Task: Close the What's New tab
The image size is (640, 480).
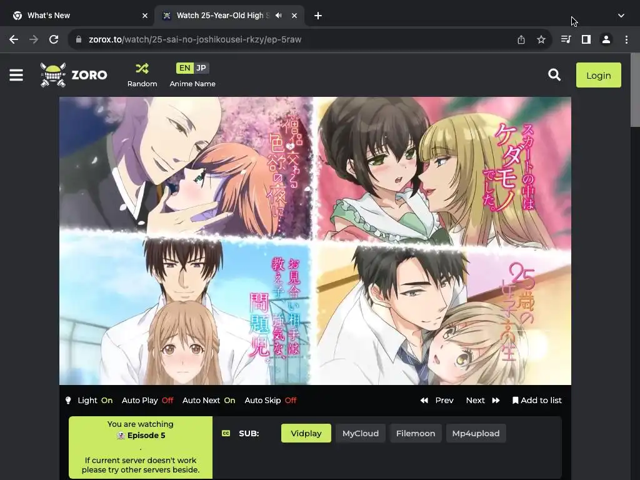Action: pyautogui.click(x=145, y=16)
